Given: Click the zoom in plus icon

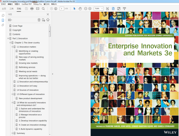Looking at the screenshot, I should [90, 8].
